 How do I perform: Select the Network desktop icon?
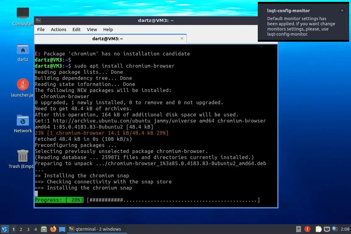pos(23,124)
